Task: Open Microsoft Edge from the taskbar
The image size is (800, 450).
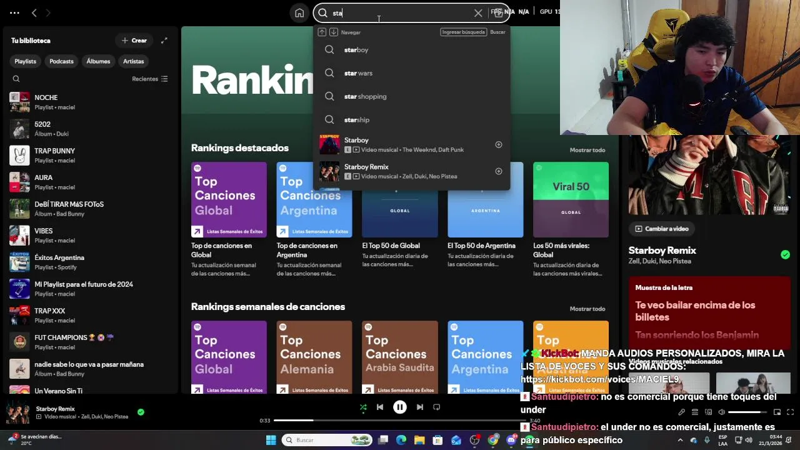Action: coord(401,440)
